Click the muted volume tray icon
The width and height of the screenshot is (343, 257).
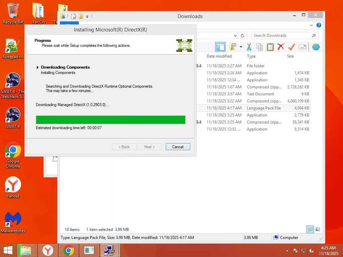pos(311,251)
